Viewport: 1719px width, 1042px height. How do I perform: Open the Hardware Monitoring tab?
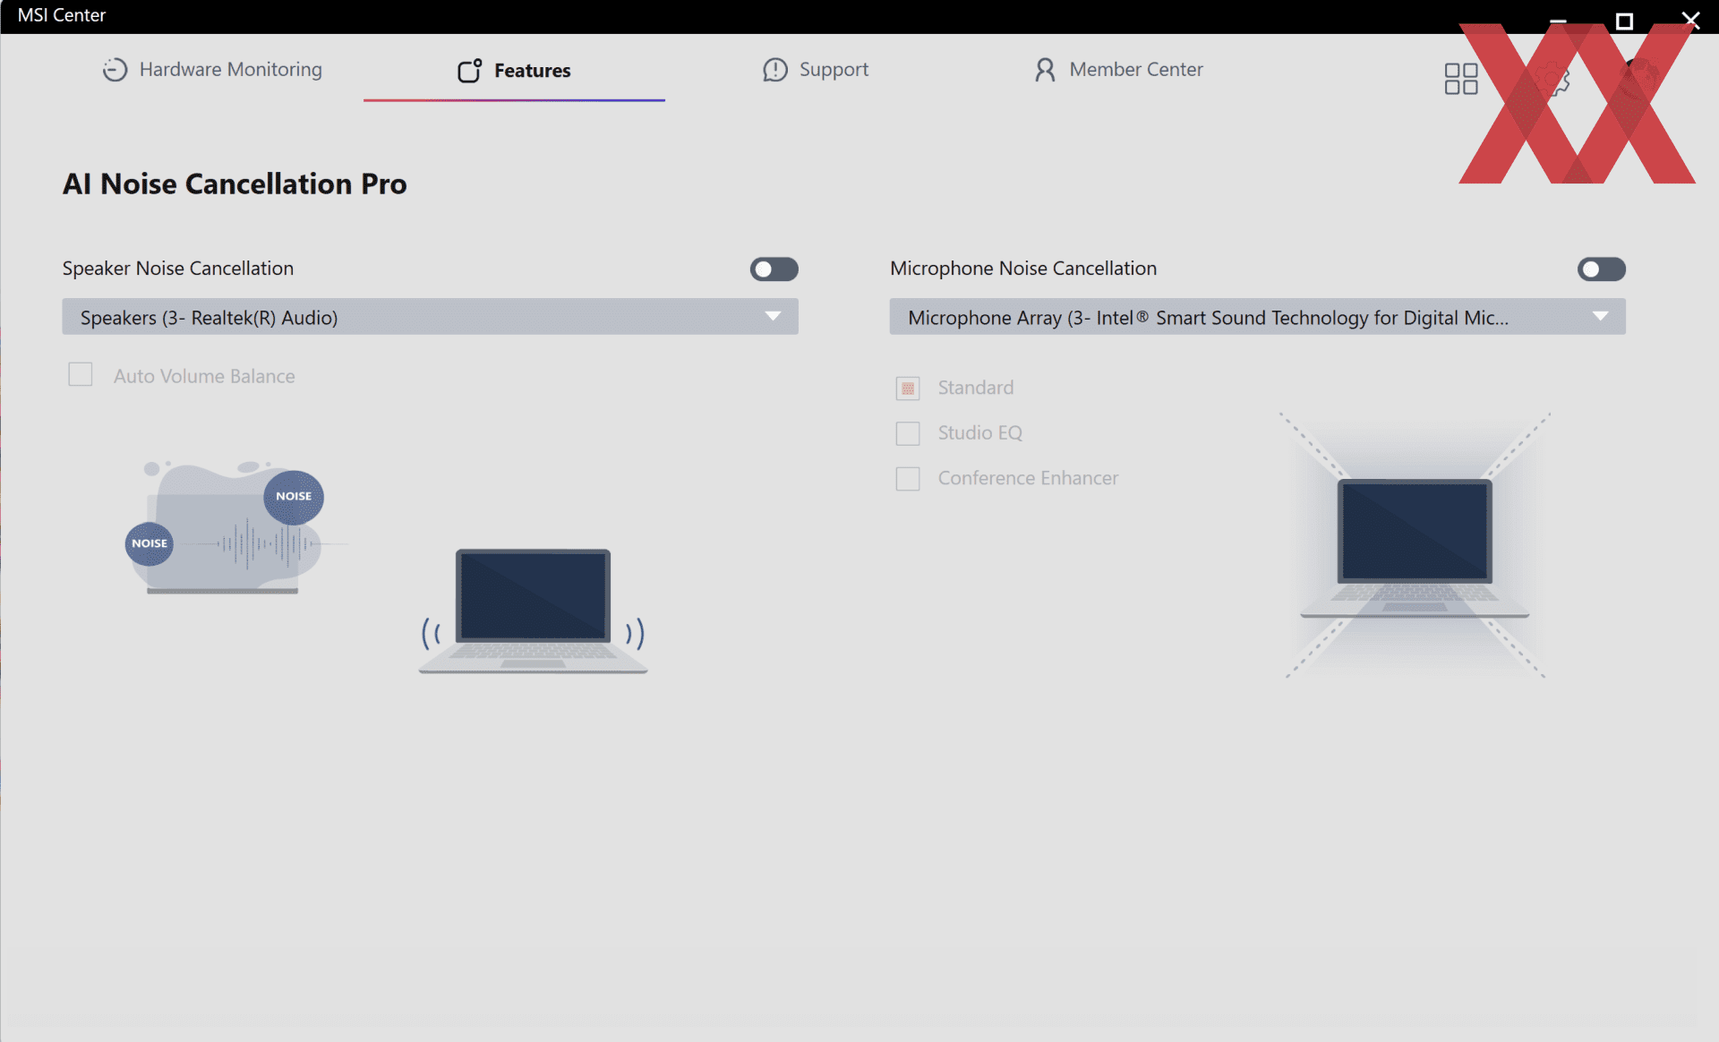coord(212,70)
